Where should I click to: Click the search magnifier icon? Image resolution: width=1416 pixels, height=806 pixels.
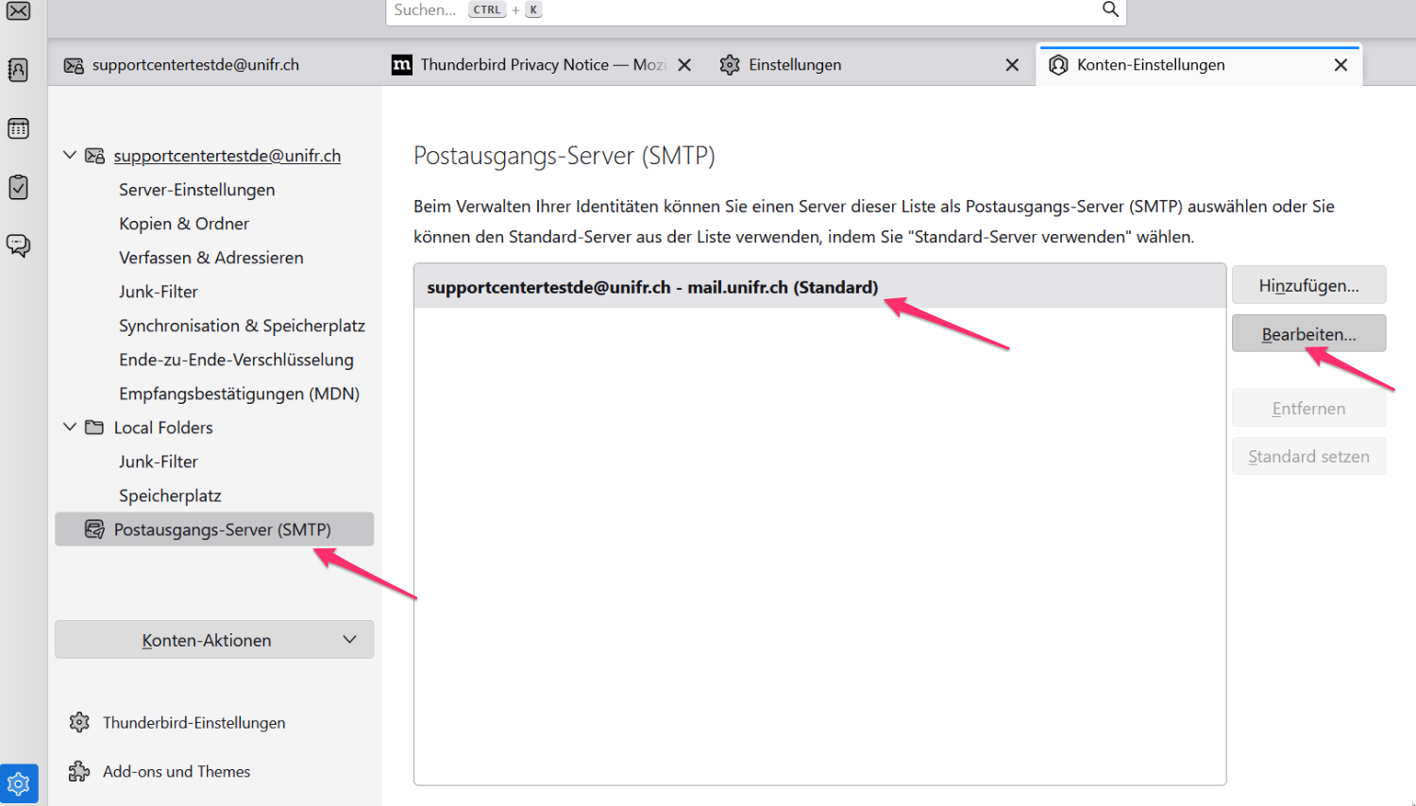tap(1110, 9)
